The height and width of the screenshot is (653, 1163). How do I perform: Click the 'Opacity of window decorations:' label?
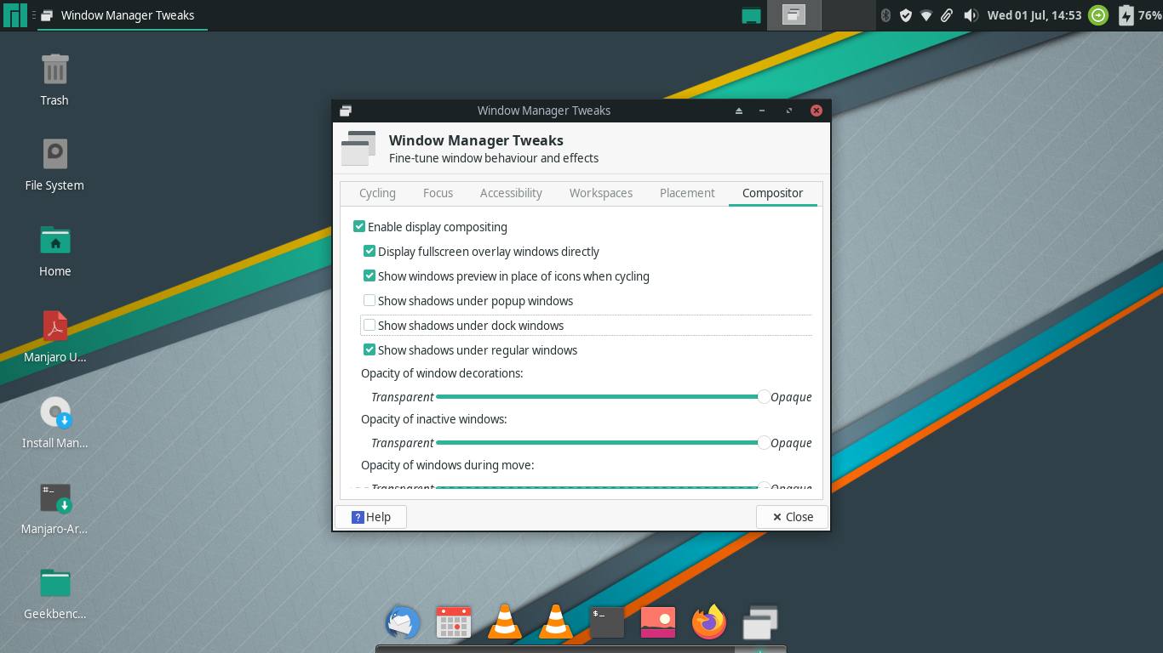pyautogui.click(x=442, y=373)
